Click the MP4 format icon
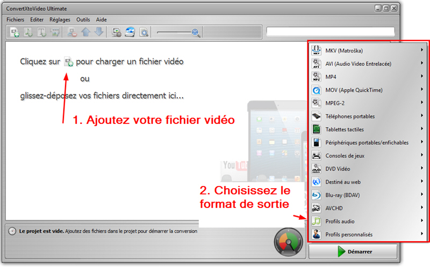 pyautogui.click(x=316, y=77)
